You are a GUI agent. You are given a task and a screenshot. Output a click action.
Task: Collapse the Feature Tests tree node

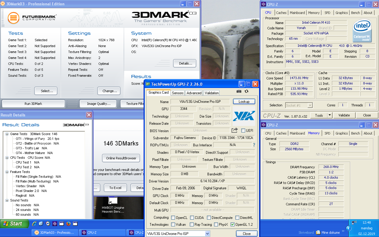pos(7,172)
